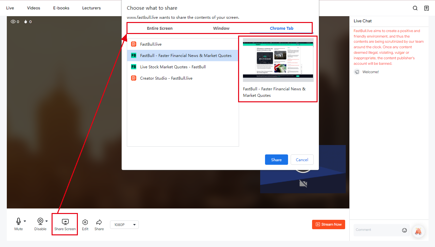Screen dimensions: 435x247
Task: Click the Stream Now button
Action: click(x=329, y=224)
